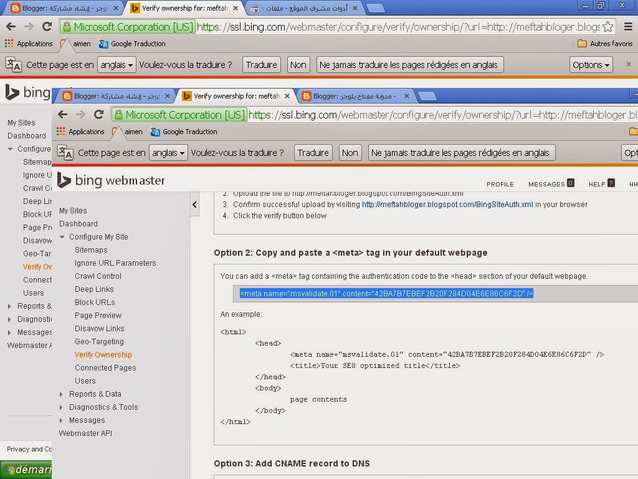Open Google Traduction bookmark in outer bar
Viewport: 638px width, 479px height.
[132, 44]
